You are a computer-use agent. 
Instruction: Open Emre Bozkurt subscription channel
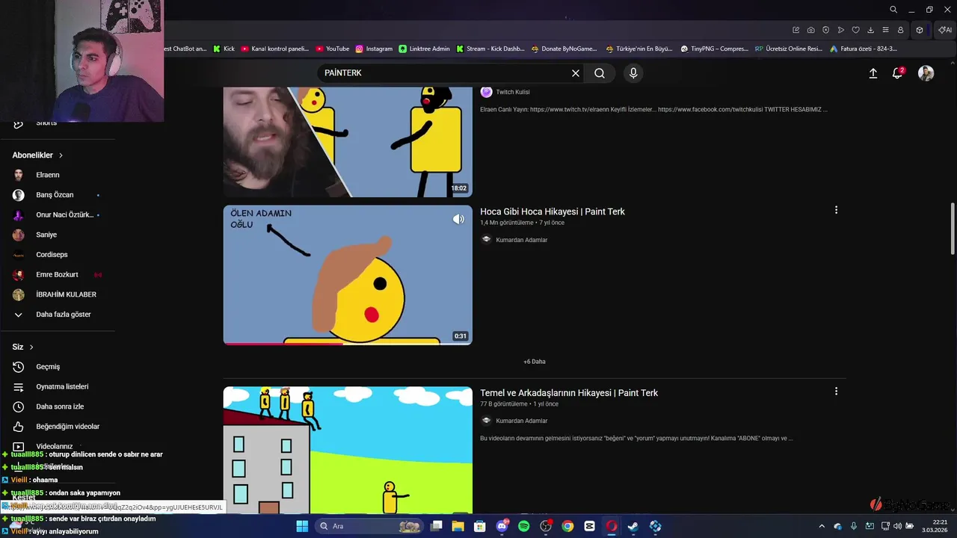coord(58,274)
